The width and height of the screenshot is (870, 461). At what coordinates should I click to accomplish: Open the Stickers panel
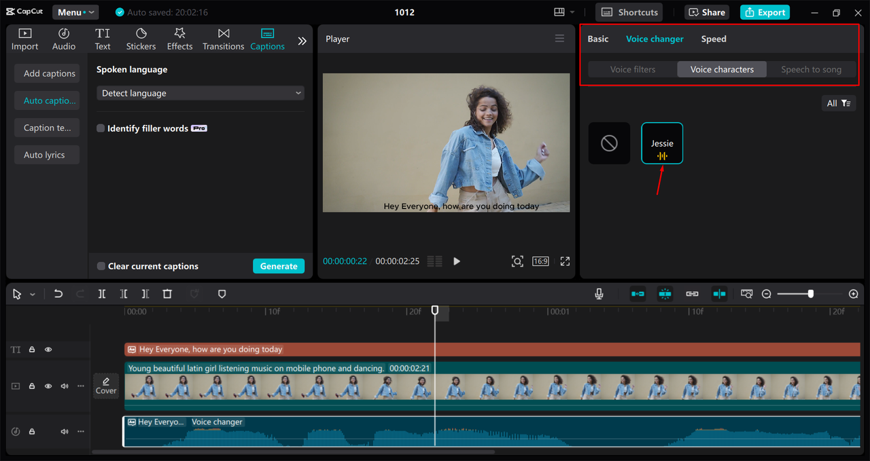tap(141, 39)
